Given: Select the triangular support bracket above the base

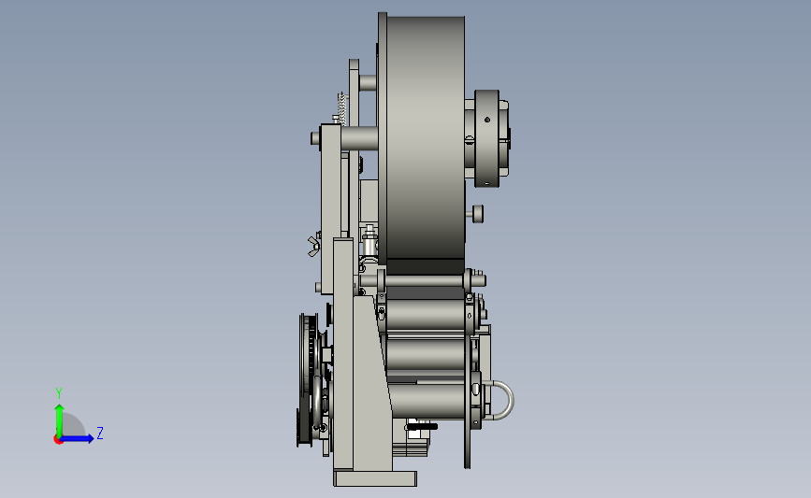Looking at the screenshot, I should (x=372, y=382).
